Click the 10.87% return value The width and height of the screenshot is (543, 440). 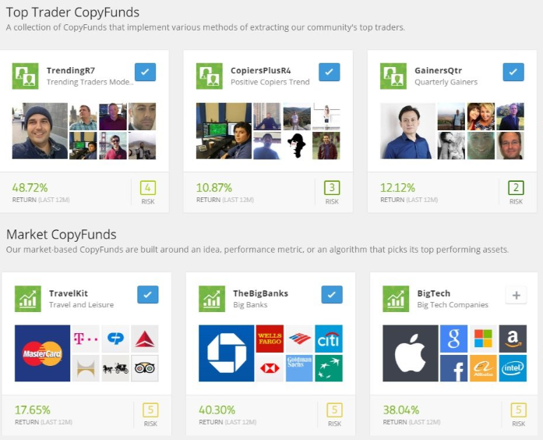[214, 188]
